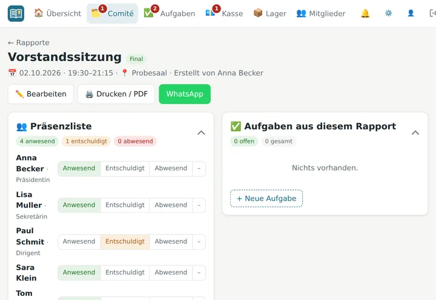Click the pencil icon in Bearbeiten button
This screenshot has height=300, width=436.
[19, 94]
